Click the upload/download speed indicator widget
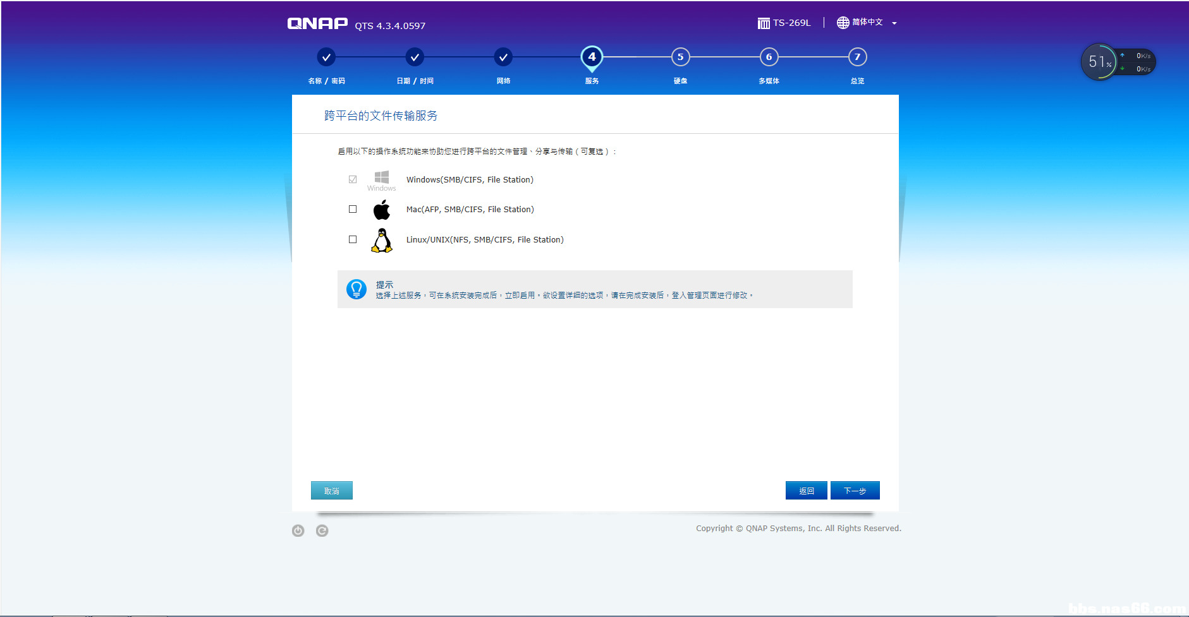This screenshot has width=1189, height=617. [1136, 62]
